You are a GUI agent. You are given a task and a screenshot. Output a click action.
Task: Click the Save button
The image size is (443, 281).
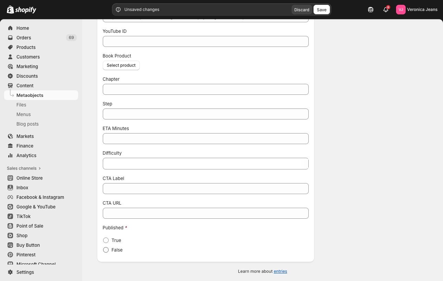tap(321, 10)
